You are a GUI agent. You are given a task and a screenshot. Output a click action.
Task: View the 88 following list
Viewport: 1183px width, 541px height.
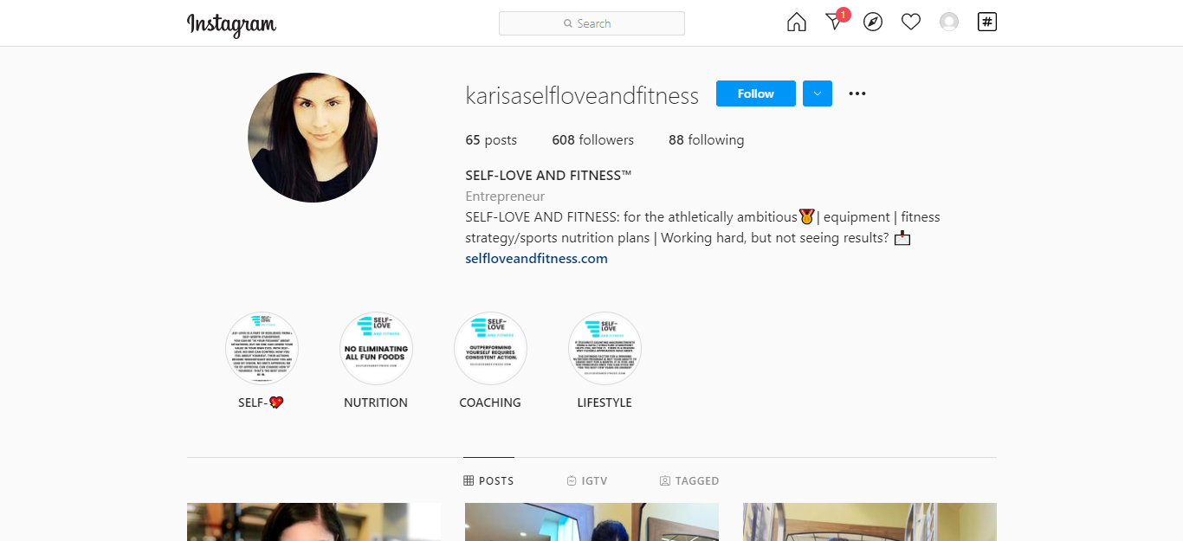(x=706, y=140)
